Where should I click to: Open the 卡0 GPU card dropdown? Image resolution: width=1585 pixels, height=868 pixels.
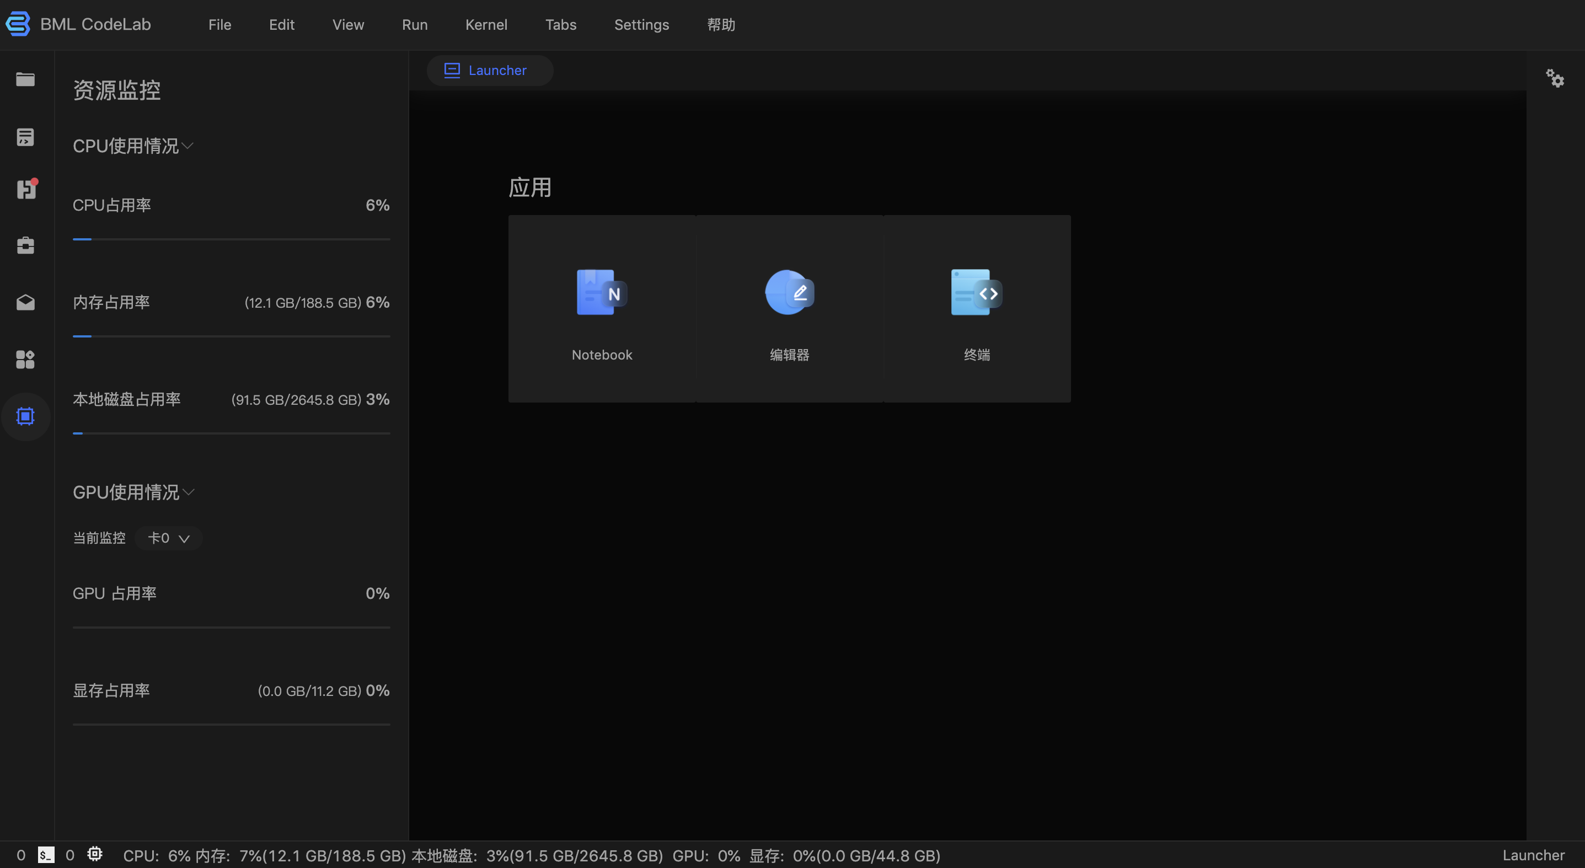click(168, 538)
